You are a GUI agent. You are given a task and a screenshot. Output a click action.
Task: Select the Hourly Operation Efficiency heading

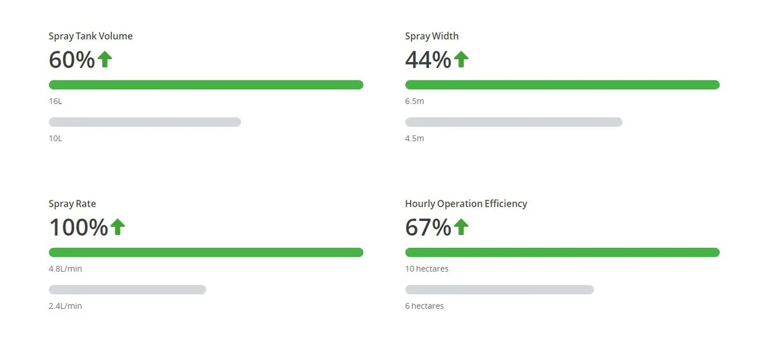[x=466, y=204]
